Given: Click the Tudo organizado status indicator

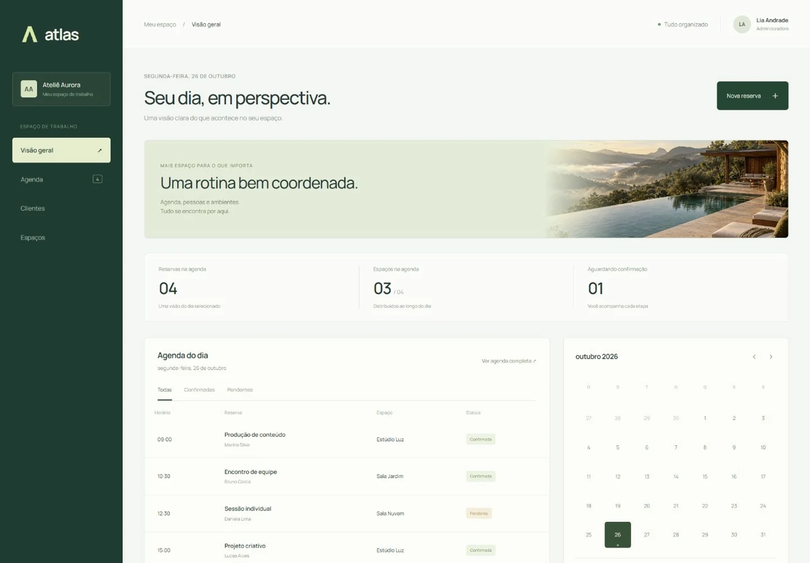Looking at the screenshot, I should click(x=683, y=25).
